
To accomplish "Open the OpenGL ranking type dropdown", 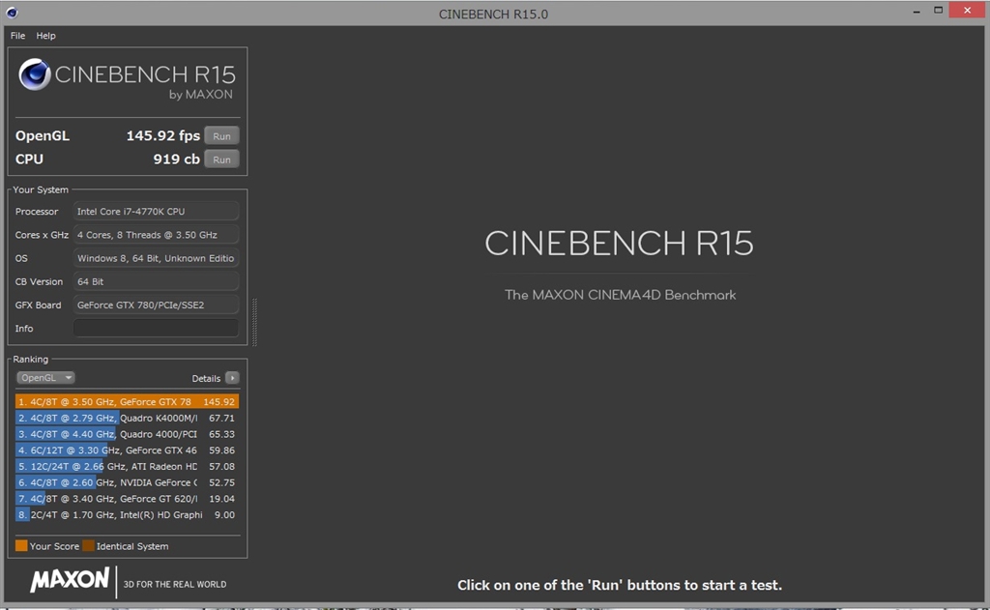I will coord(45,378).
